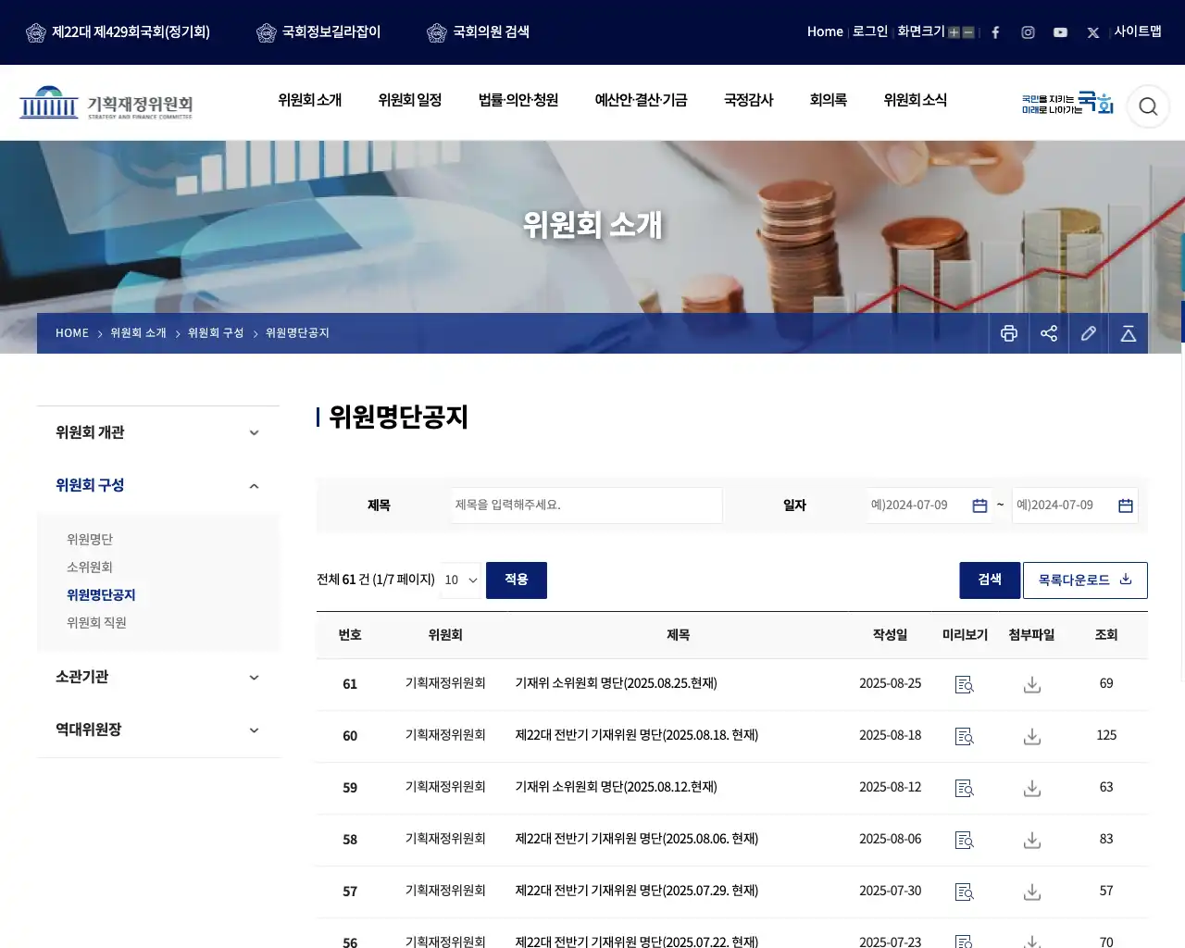The height and width of the screenshot is (948, 1185).
Task: Select 소위원회 in sidebar submenu
Action: pyautogui.click(x=90, y=568)
